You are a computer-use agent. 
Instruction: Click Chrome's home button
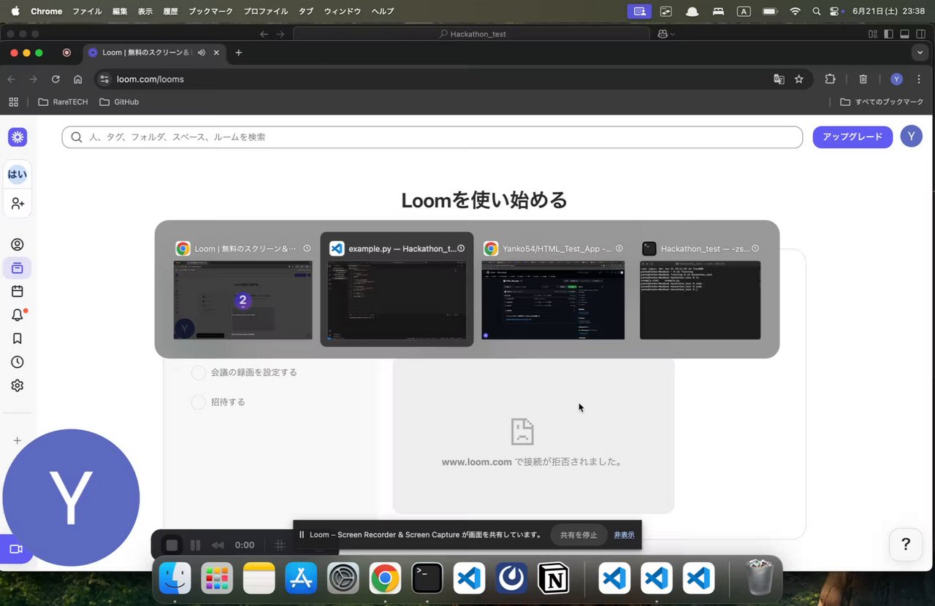pyautogui.click(x=77, y=79)
